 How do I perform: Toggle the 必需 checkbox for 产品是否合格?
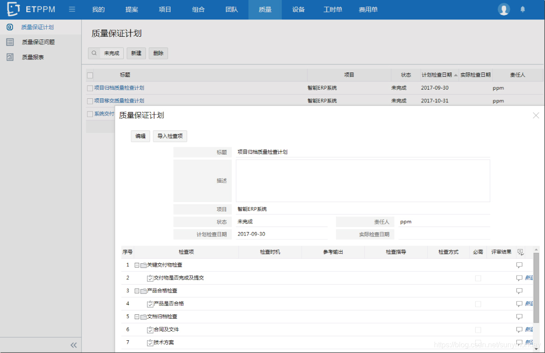click(478, 304)
